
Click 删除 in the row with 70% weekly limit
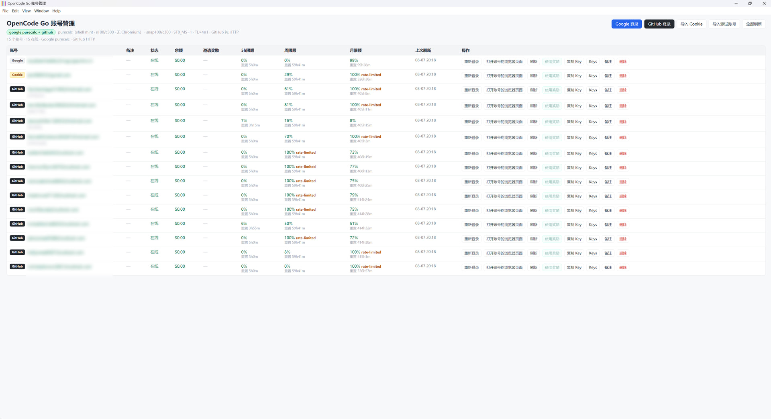(x=623, y=138)
